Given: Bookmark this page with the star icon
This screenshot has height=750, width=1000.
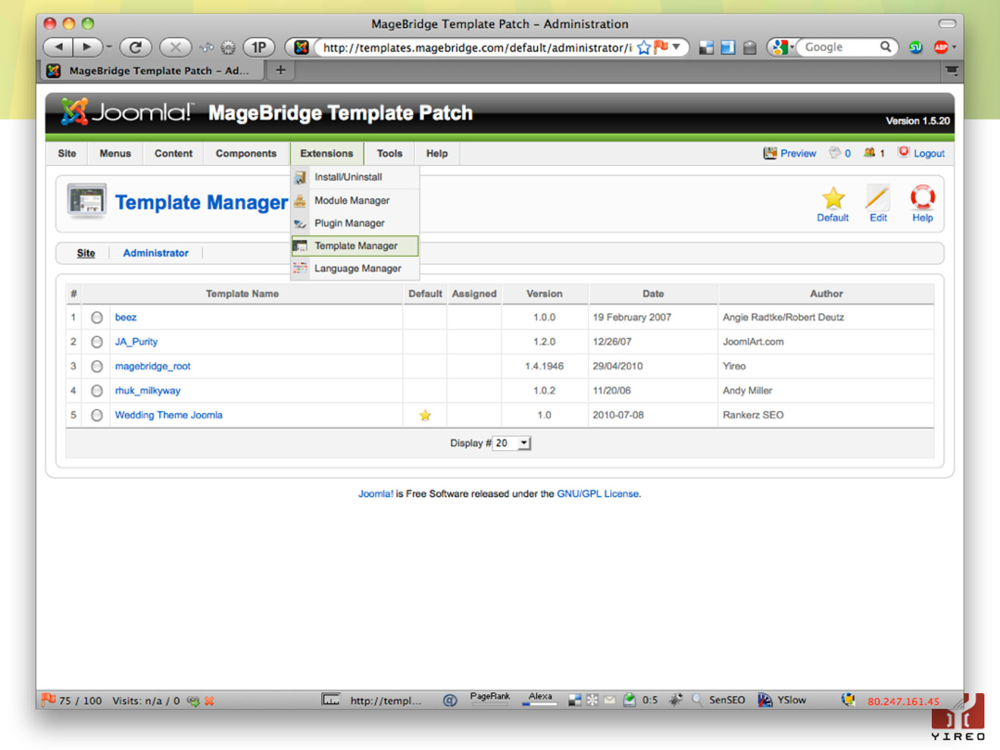Looking at the screenshot, I should tap(644, 47).
